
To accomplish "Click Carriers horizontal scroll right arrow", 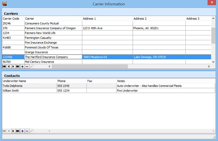I will coord(209,66).
